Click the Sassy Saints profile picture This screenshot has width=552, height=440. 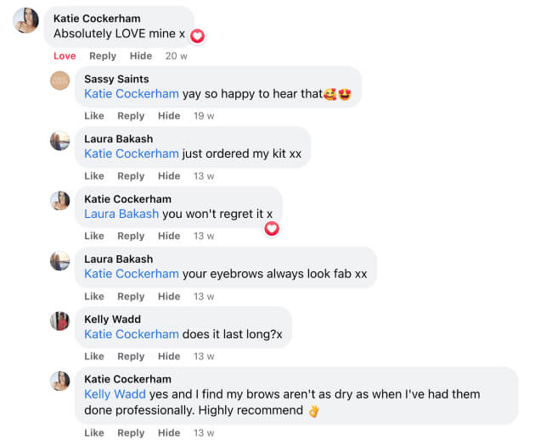pyautogui.click(x=59, y=81)
